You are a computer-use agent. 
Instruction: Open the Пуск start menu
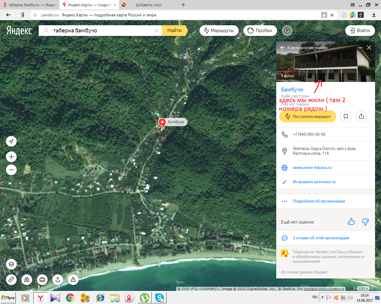(8, 297)
